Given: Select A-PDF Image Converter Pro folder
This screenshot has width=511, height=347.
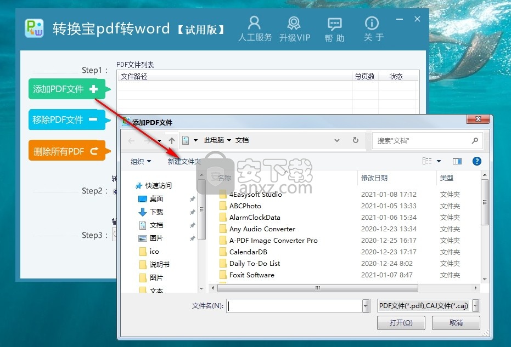Looking at the screenshot, I should point(273,240).
